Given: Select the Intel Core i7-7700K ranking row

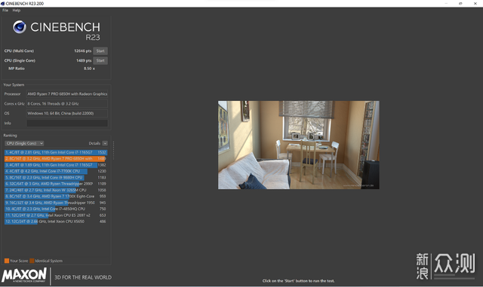Looking at the screenshot, I should coord(56,171).
